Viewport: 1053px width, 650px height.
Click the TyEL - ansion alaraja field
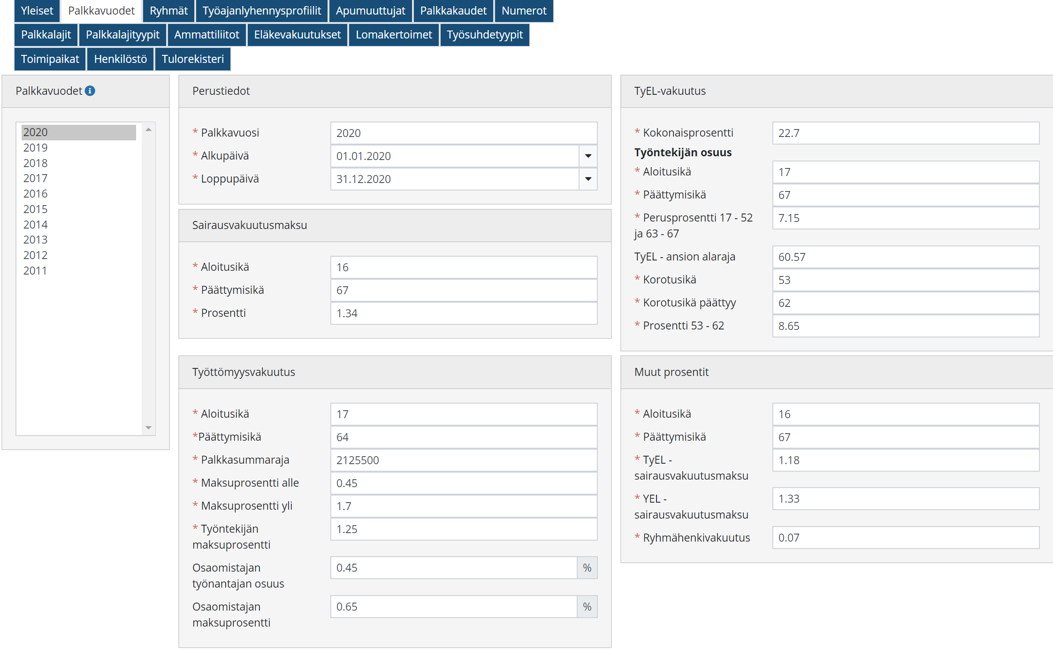point(905,257)
